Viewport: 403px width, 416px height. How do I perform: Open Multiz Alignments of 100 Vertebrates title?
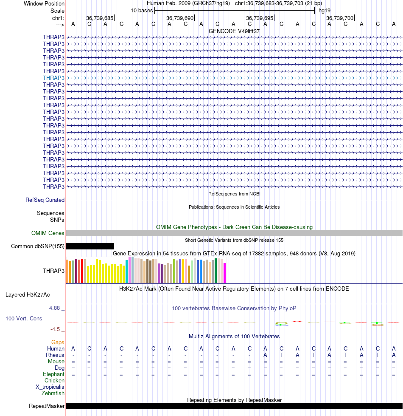[234, 337]
